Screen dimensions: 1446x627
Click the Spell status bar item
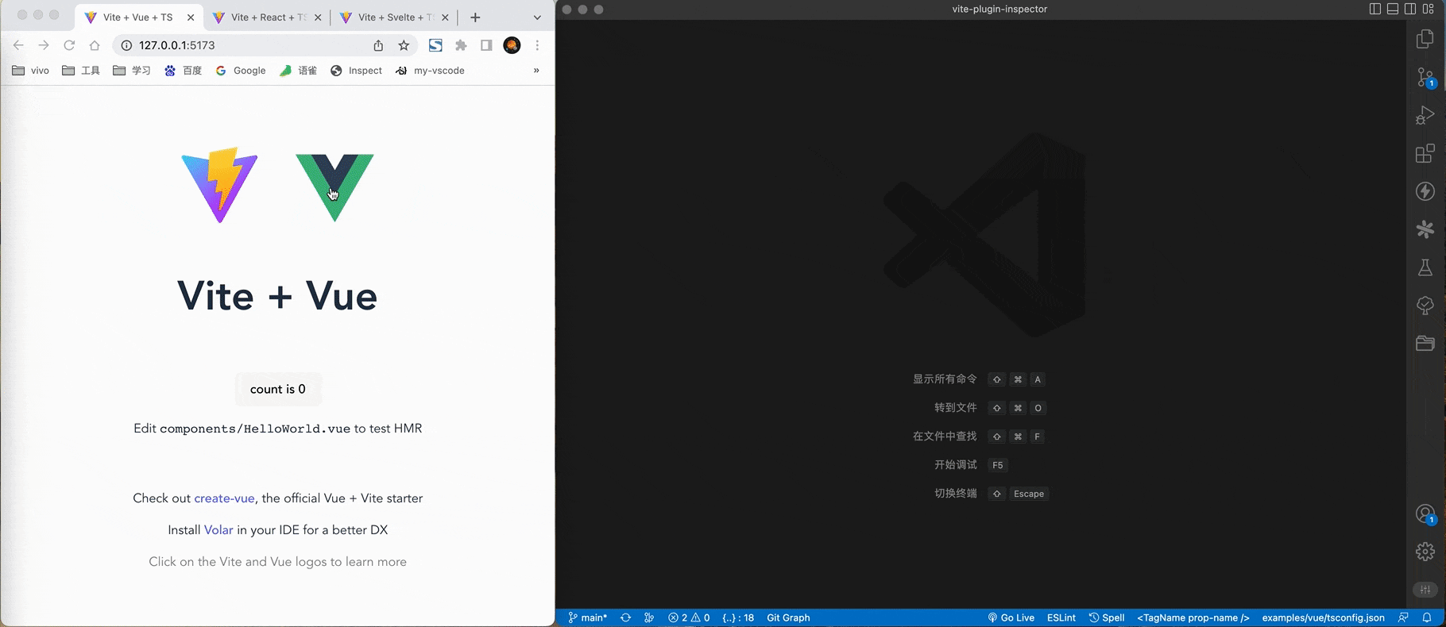[1107, 617]
